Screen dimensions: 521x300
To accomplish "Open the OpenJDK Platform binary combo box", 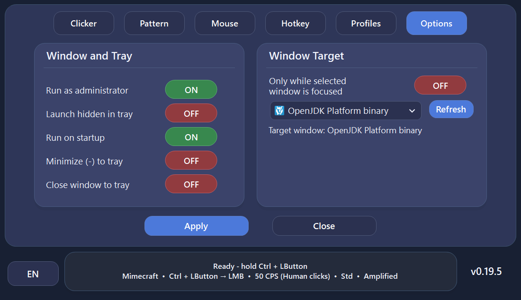I will click(x=346, y=111).
